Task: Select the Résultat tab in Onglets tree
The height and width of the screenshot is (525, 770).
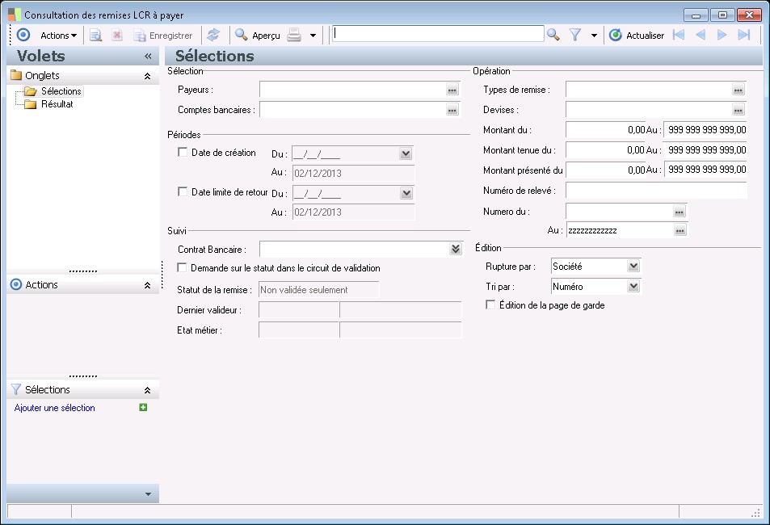Action: pos(57,104)
